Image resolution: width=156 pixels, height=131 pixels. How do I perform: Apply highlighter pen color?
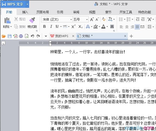pyautogui.click(x=96, y=27)
